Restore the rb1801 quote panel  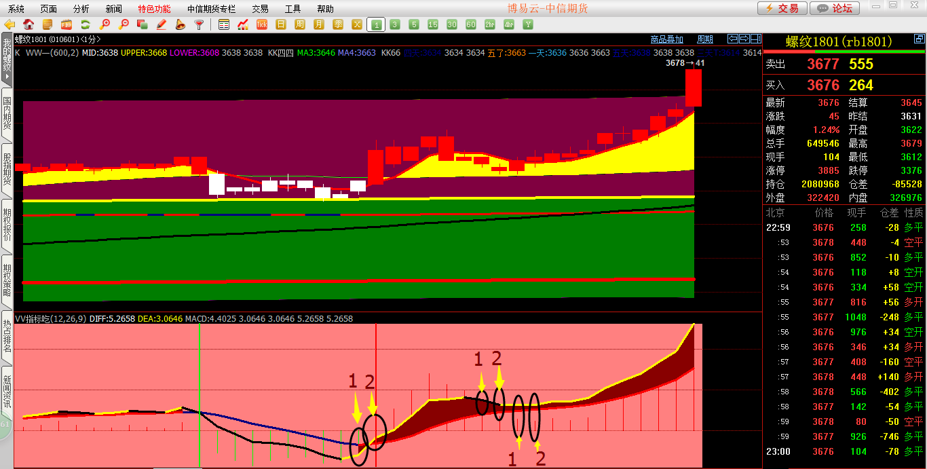coord(744,39)
